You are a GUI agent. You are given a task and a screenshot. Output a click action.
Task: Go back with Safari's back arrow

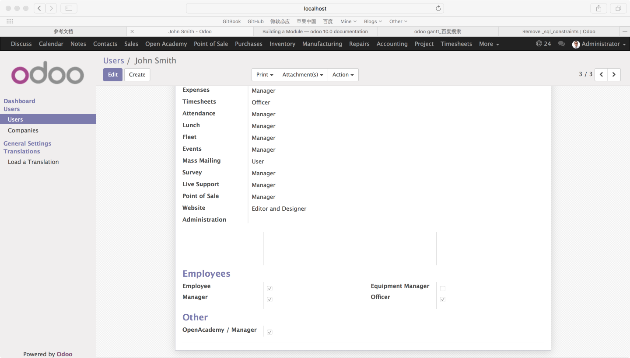tap(39, 8)
